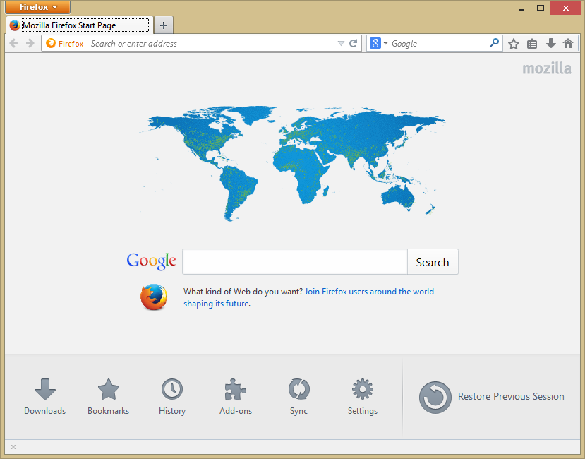The height and width of the screenshot is (459, 585).
Task: Open the downloads arrow in the toolbar
Action: pos(550,43)
